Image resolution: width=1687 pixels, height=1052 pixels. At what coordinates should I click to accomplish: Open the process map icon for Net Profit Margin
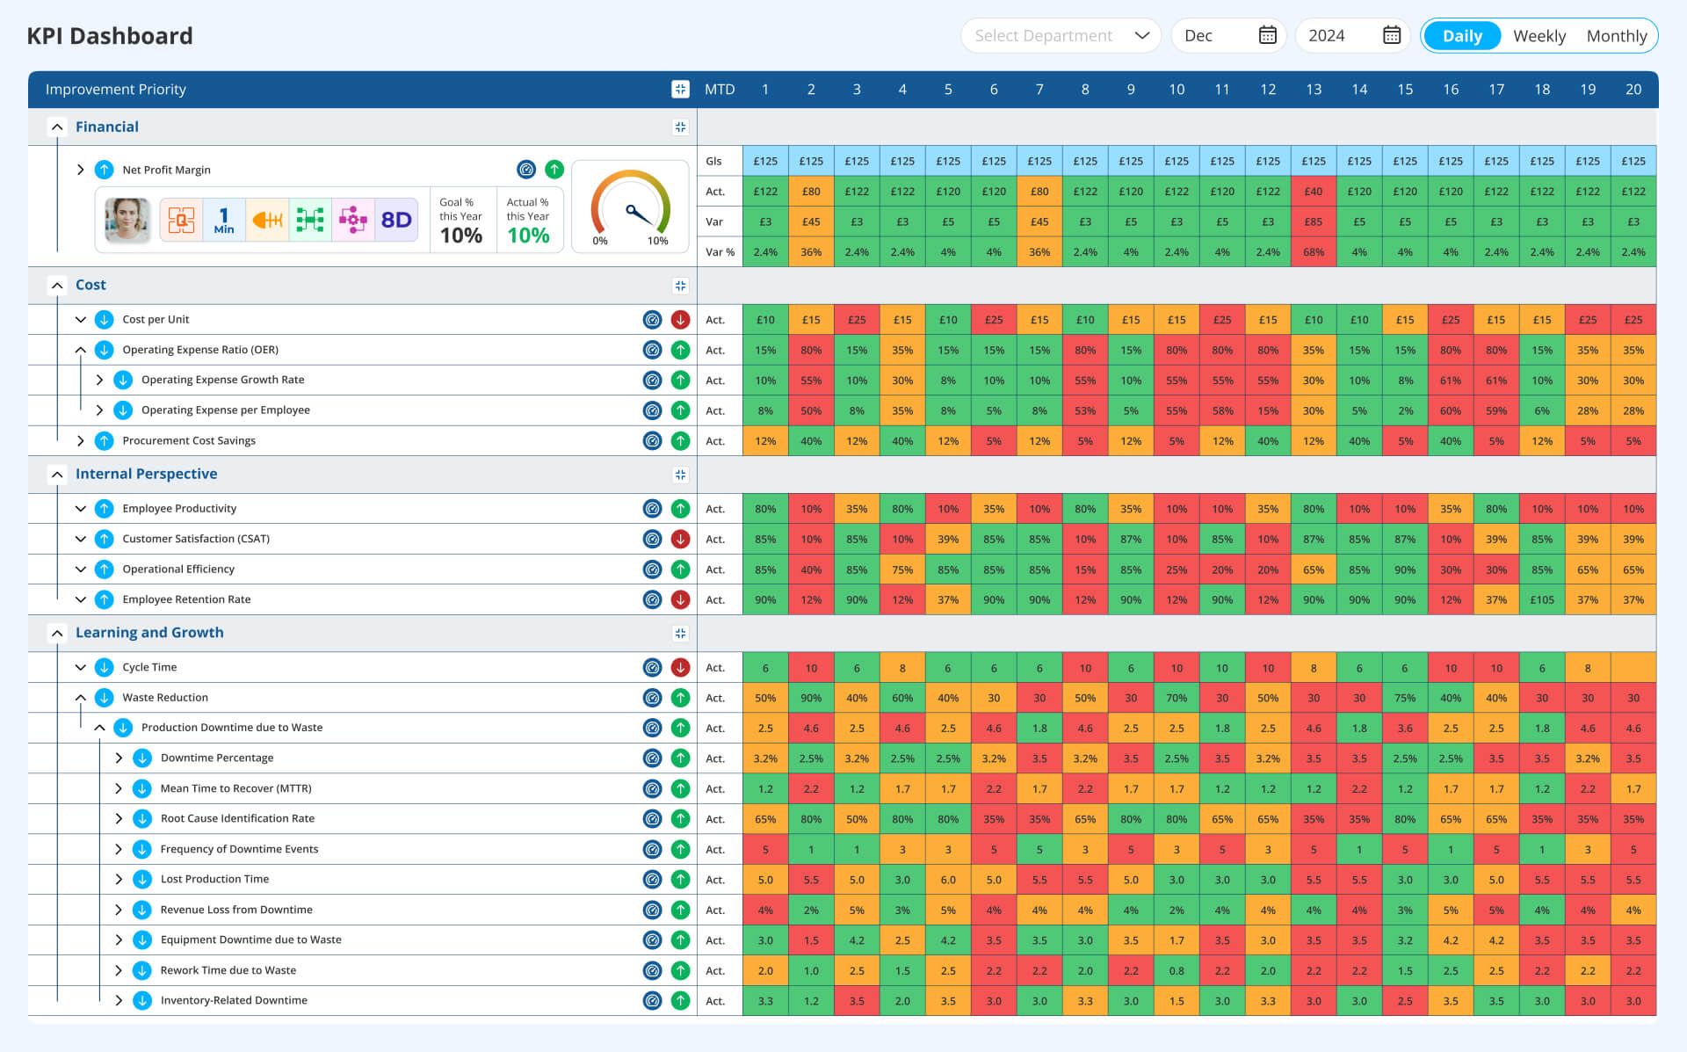(x=310, y=220)
